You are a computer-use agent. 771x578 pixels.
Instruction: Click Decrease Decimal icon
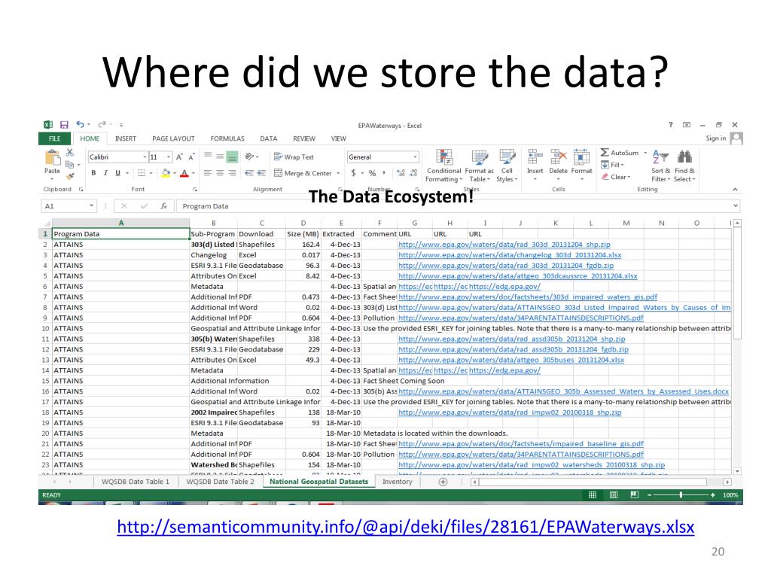413,173
